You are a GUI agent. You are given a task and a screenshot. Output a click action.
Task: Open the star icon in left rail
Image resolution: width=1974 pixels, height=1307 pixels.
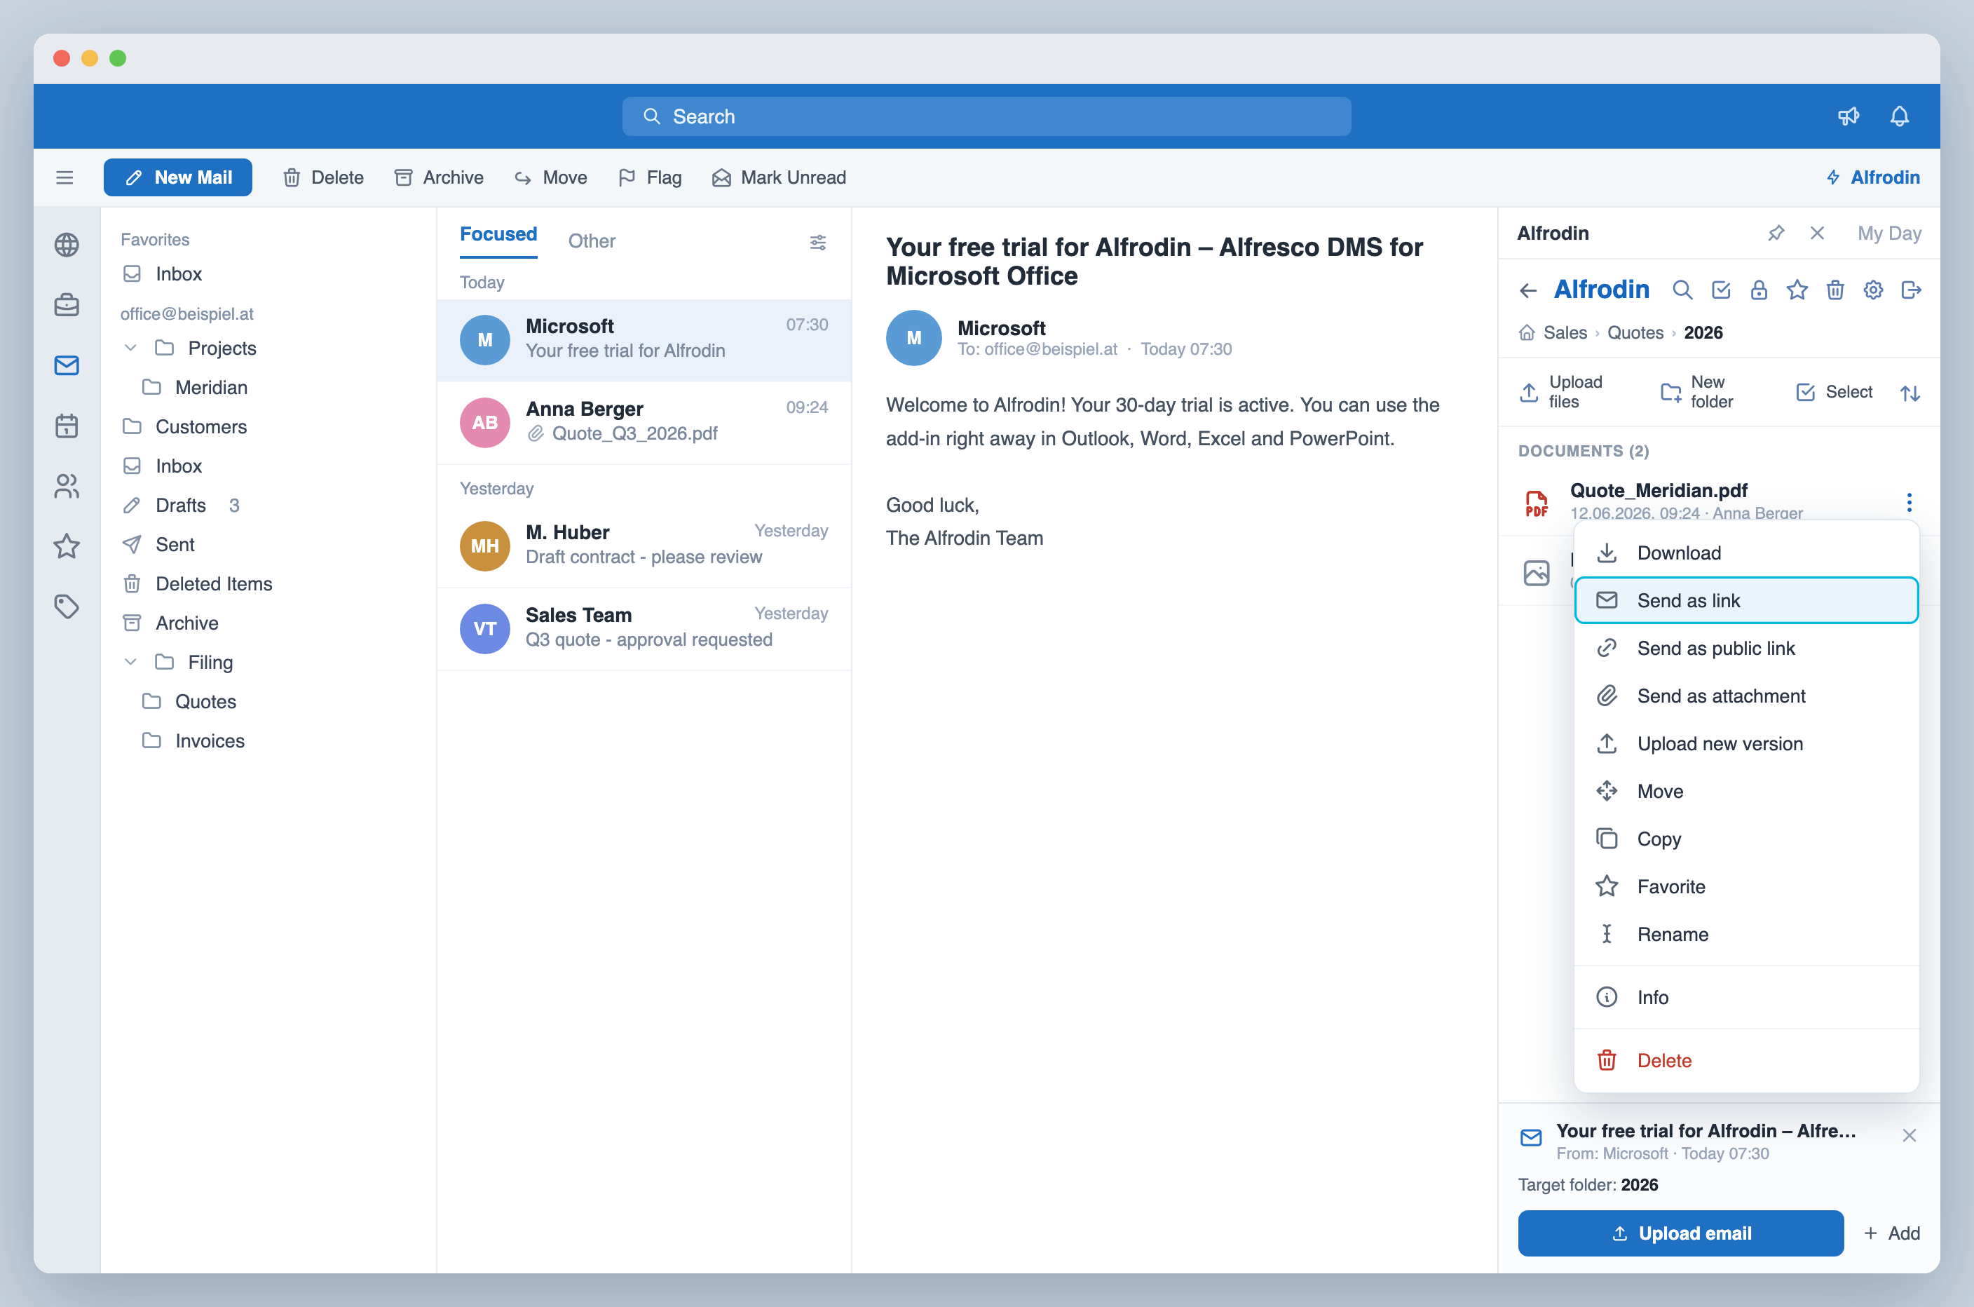67,546
